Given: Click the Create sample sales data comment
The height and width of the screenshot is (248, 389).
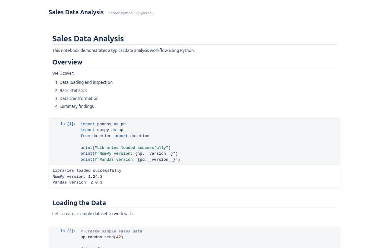Looking at the screenshot, I should (x=111, y=231).
